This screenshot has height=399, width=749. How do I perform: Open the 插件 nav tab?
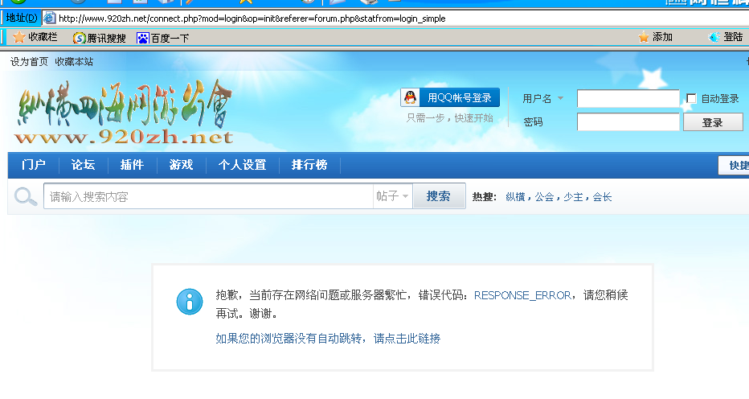[133, 165]
